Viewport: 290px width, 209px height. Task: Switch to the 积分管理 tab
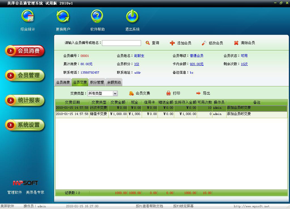[97, 83]
